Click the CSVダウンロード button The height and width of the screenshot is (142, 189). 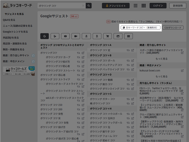(x=173, y=28)
